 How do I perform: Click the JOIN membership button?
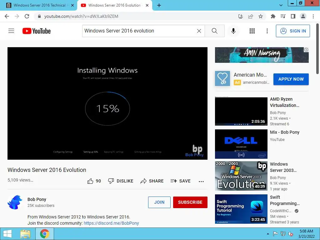(x=159, y=202)
